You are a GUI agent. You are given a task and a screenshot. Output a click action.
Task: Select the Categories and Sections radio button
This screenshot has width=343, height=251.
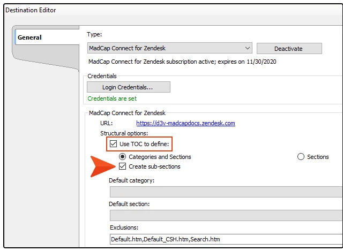point(123,157)
